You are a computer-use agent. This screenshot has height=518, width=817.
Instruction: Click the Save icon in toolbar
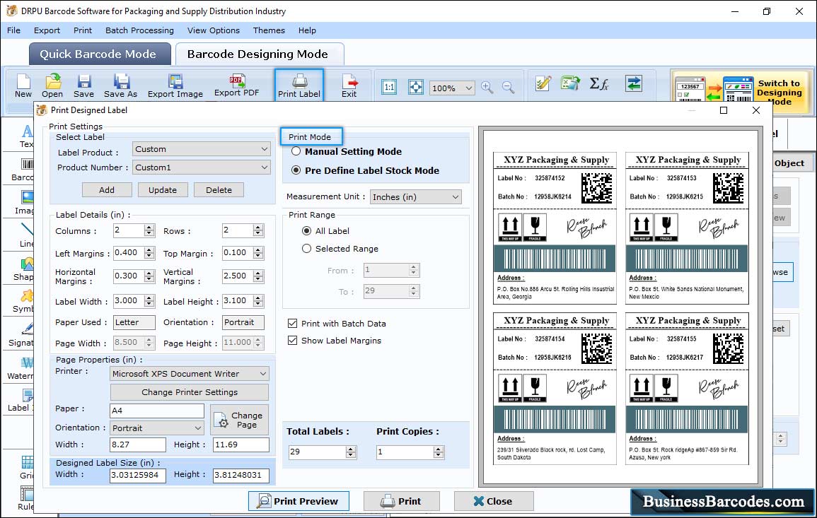(83, 86)
